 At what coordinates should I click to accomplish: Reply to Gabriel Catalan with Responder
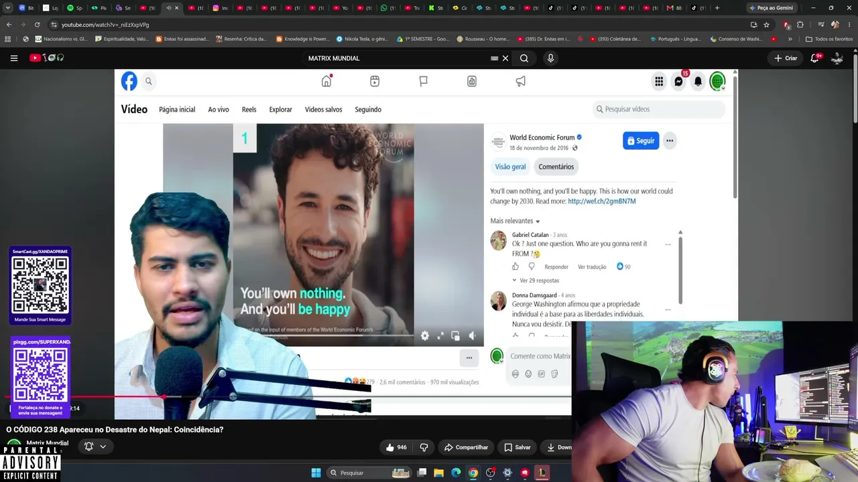[x=556, y=267]
